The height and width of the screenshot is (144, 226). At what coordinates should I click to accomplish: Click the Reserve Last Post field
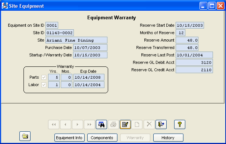click(x=194, y=55)
